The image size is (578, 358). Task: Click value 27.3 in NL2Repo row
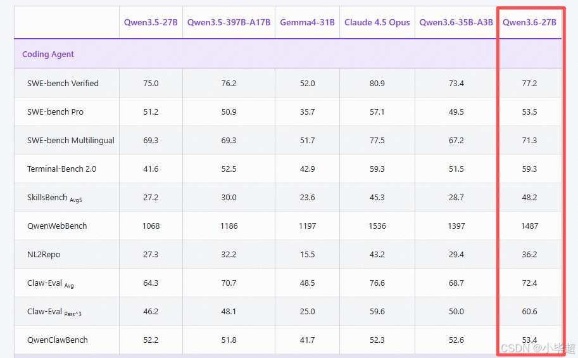tap(151, 255)
